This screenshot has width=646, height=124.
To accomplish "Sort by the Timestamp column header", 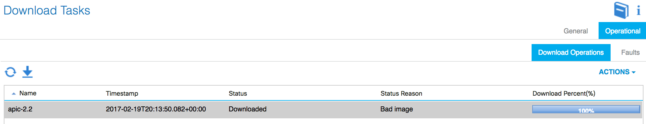I will 122,93.
